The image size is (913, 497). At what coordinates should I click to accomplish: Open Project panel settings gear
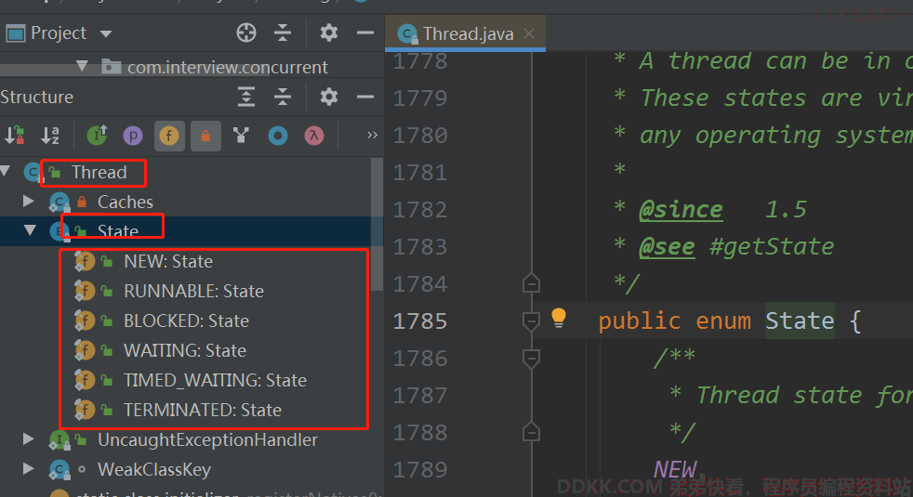click(329, 33)
